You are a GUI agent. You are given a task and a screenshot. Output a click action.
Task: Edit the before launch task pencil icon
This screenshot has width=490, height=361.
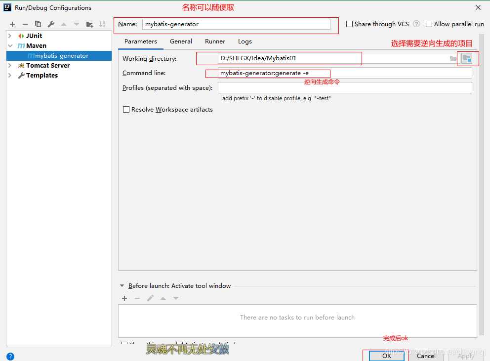tap(150, 298)
